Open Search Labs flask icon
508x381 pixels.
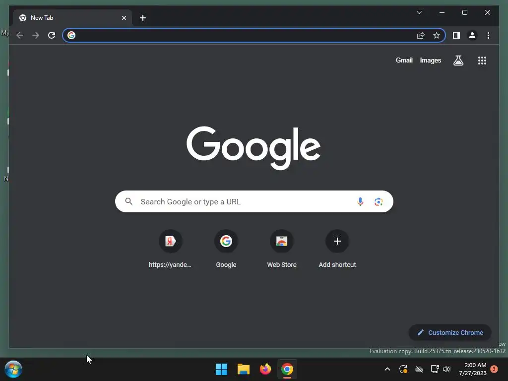[458, 60]
